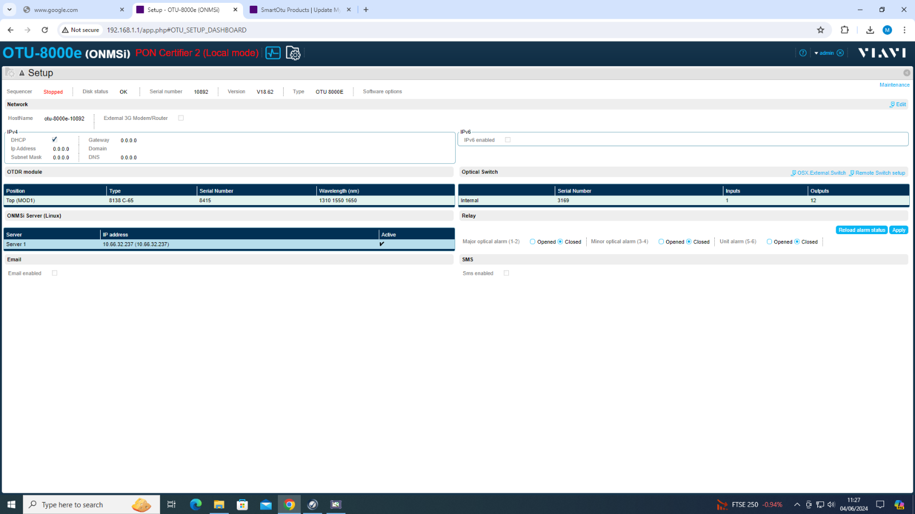Open the Maintenance link
915x514 pixels.
pos(894,85)
